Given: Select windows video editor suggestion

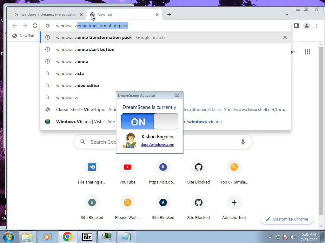Looking at the screenshot, I should [x=166, y=85].
